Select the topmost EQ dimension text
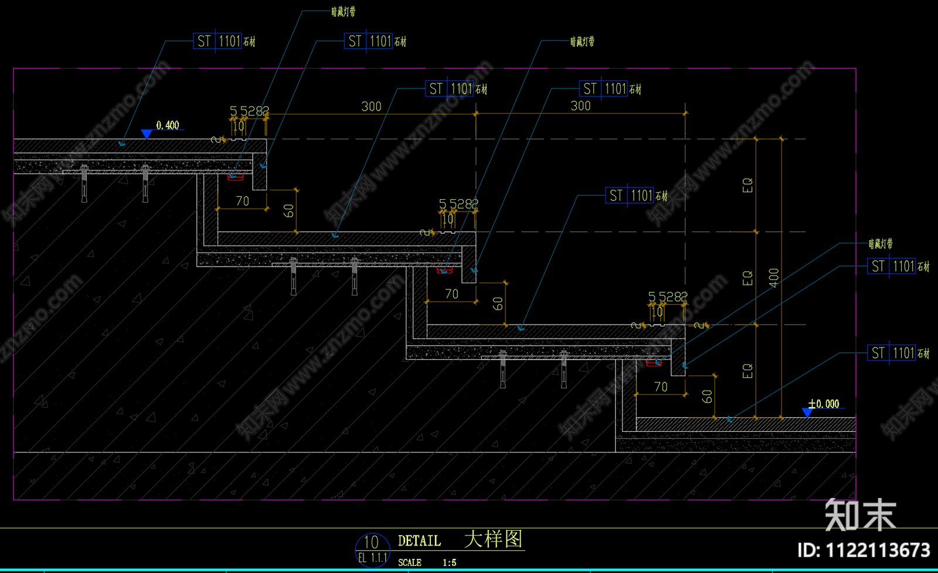938x573 pixels. [747, 185]
